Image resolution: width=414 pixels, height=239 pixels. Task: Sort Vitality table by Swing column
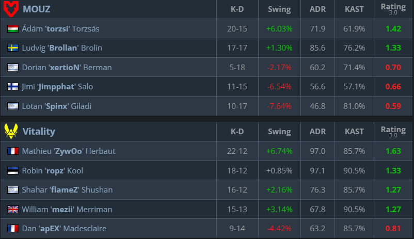pos(279,132)
